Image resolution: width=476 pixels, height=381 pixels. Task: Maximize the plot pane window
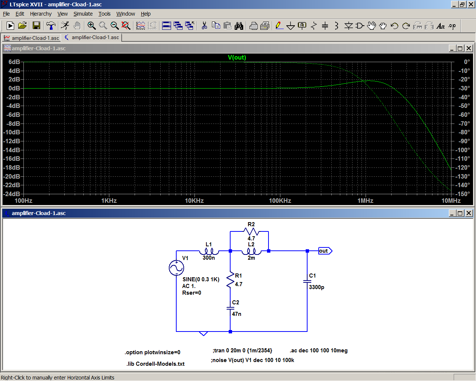[460, 48]
